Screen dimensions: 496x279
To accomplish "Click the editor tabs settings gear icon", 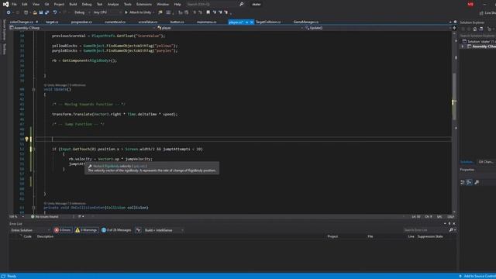I will [455, 22].
